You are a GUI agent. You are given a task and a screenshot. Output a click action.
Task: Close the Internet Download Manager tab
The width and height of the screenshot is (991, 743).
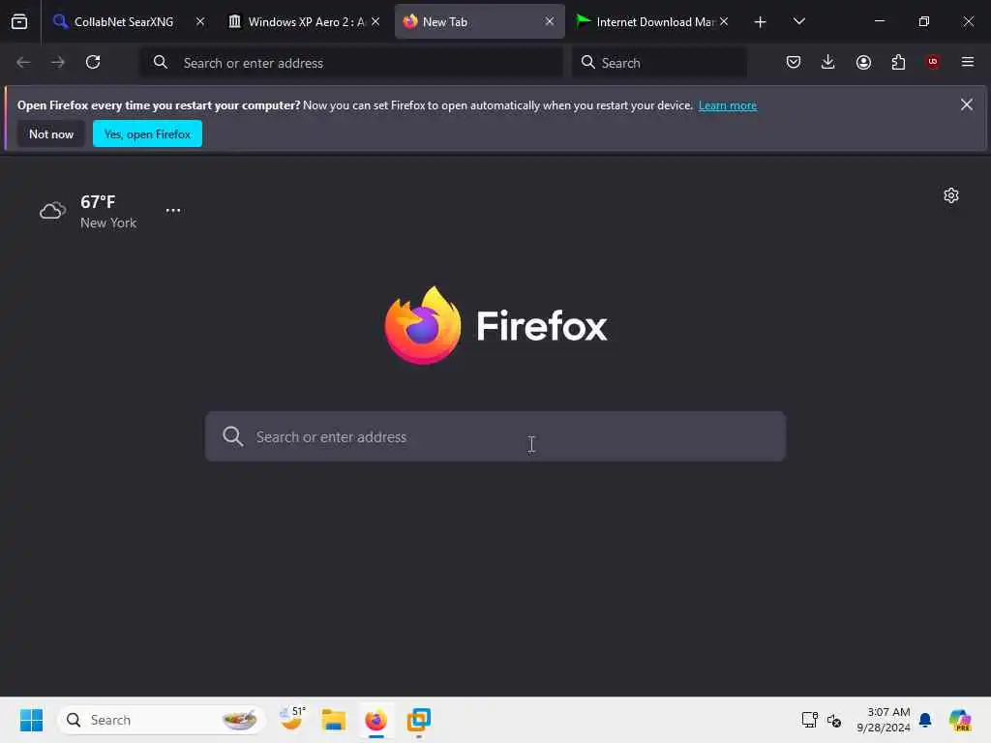724,21
